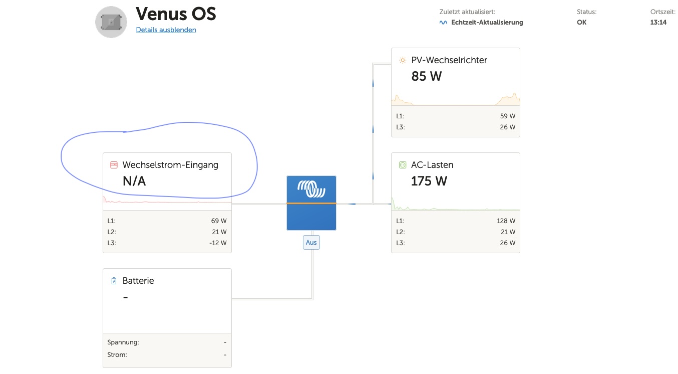
Task: Click the N/A input power value
Action: pyautogui.click(x=134, y=181)
